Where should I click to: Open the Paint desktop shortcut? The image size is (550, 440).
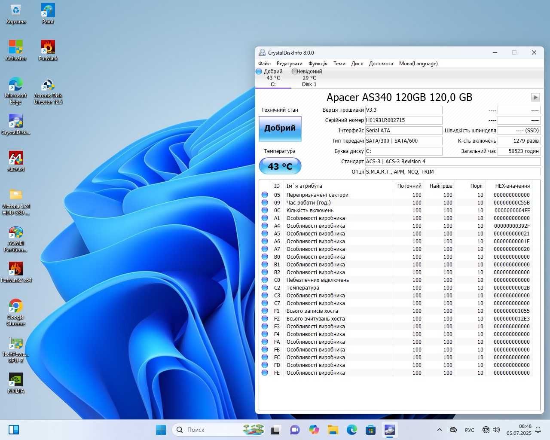48,14
